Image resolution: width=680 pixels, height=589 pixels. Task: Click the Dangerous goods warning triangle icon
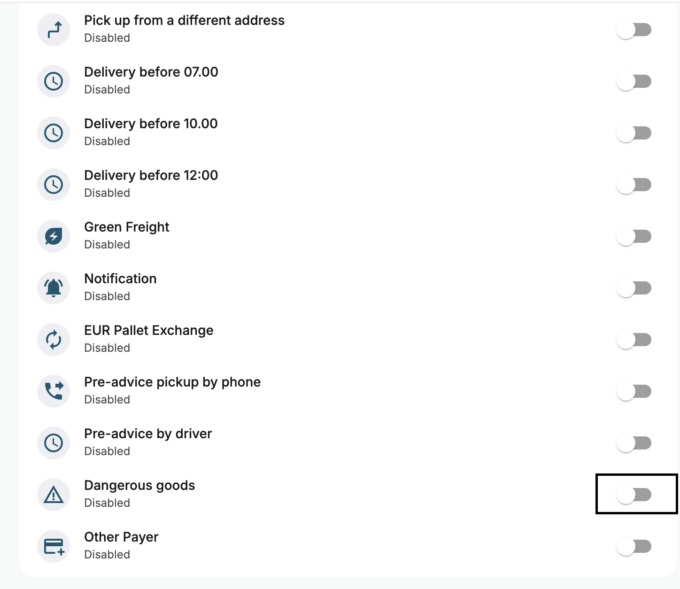[x=54, y=495]
